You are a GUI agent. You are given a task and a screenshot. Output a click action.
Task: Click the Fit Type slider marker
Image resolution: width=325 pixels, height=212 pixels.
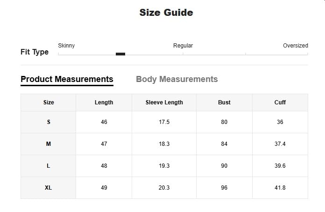click(120, 54)
